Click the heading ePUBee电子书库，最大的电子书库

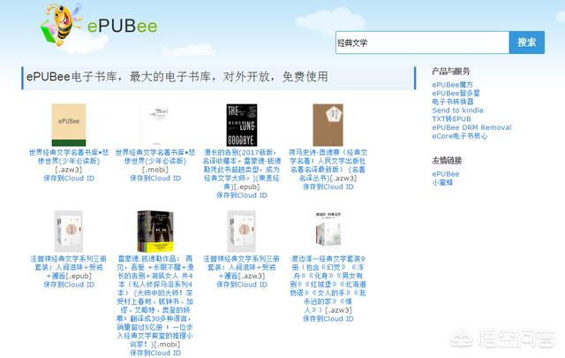click(x=177, y=77)
